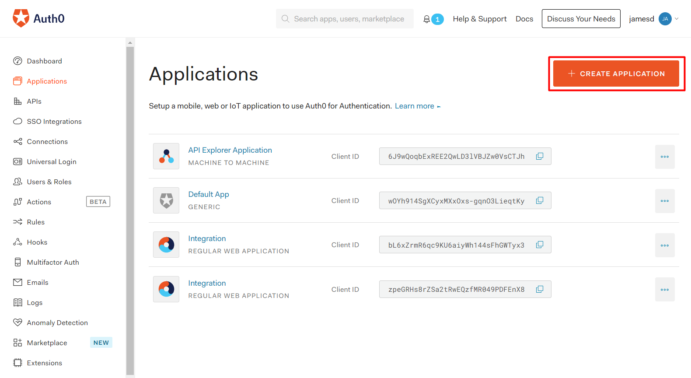
Task: Focus the search apps, users, marketplace field
Action: (349, 19)
